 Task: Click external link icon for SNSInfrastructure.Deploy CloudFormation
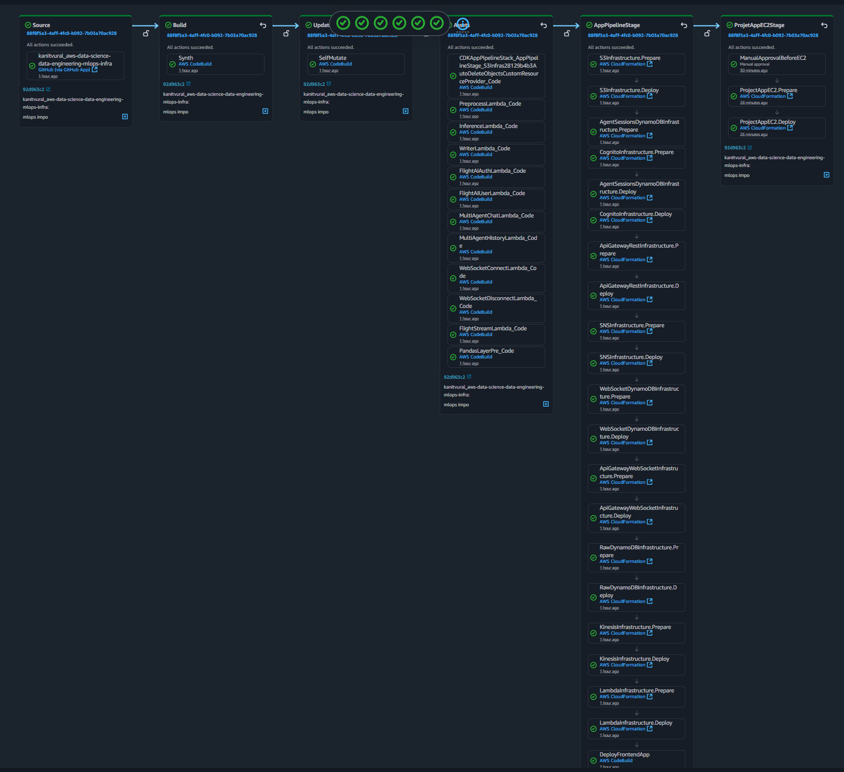click(650, 363)
